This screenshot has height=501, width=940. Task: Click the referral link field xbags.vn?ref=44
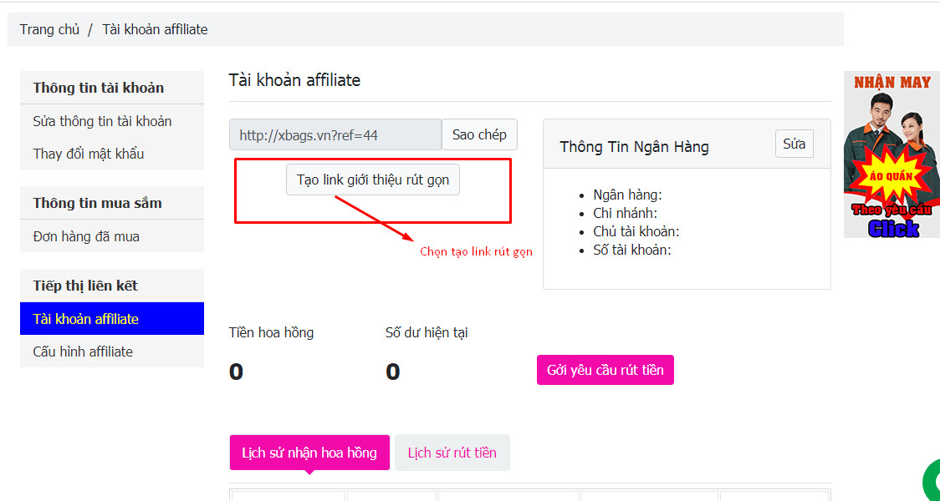click(335, 134)
